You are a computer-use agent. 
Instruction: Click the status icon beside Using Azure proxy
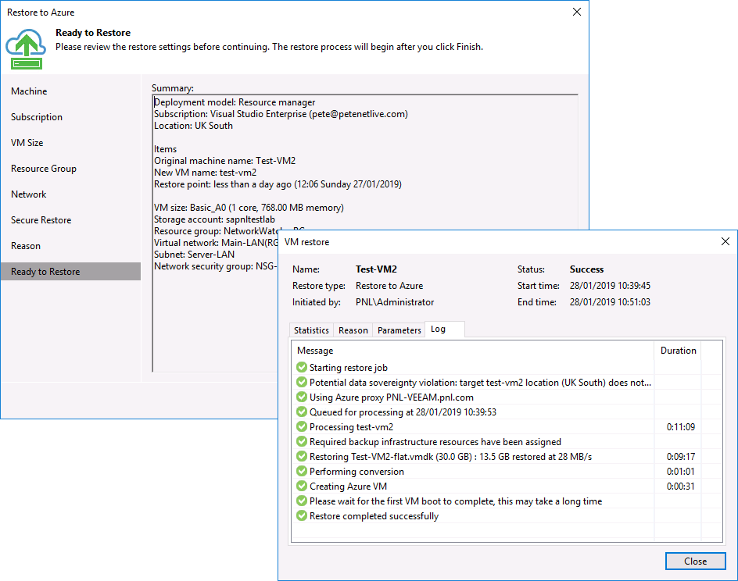[302, 397]
